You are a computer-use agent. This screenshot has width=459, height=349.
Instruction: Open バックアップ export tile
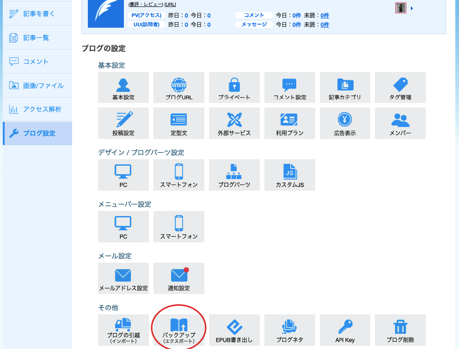coord(179,330)
